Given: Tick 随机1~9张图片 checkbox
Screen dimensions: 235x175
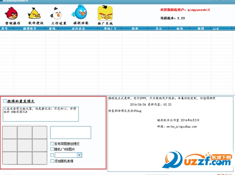Looking at the screenshot, I should 52,149.
